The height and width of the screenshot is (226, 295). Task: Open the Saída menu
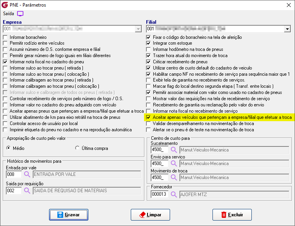[x=9, y=14]
